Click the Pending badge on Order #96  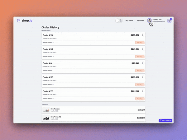pyautogui.click(x=140, y=43)
